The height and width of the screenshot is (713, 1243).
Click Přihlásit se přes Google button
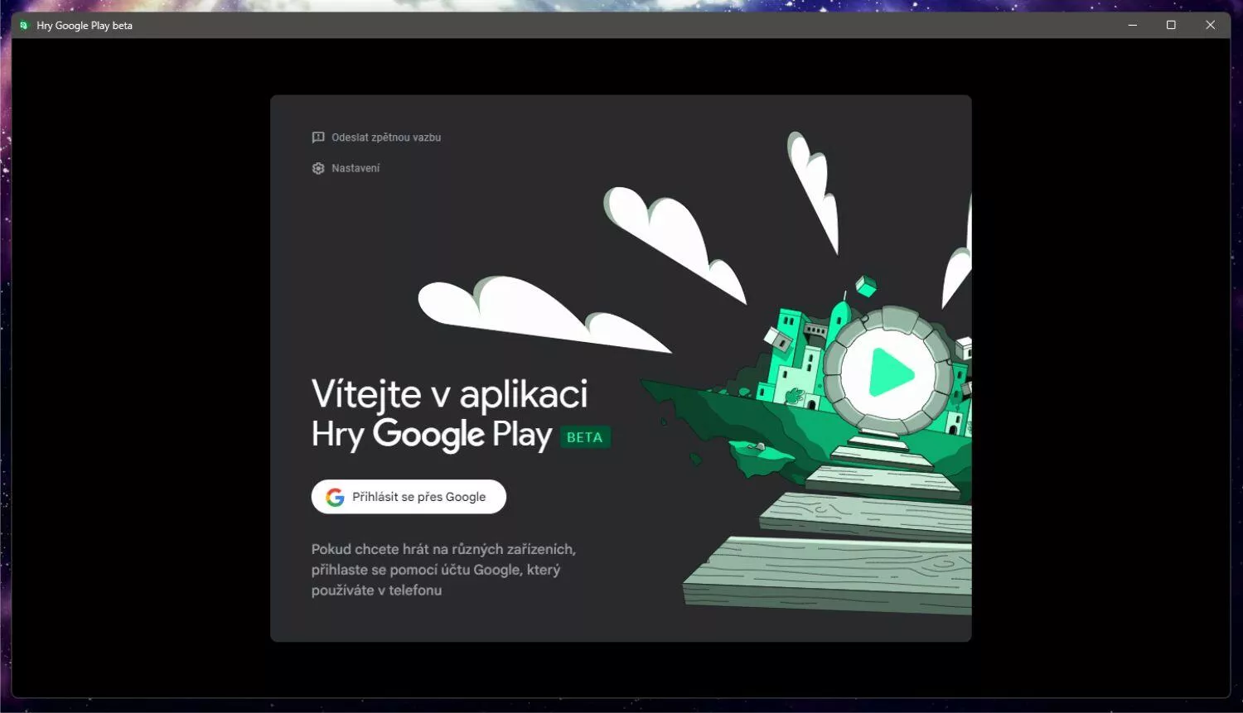(409, 497)
